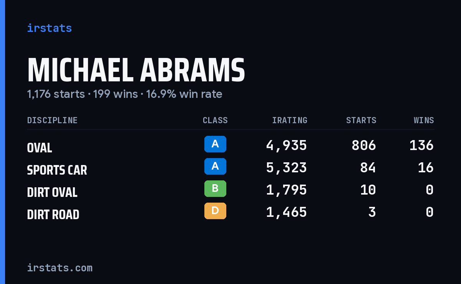Screen dimensions: 461x284
Task: Open the irstats logo link
Action: coord(49,28)
